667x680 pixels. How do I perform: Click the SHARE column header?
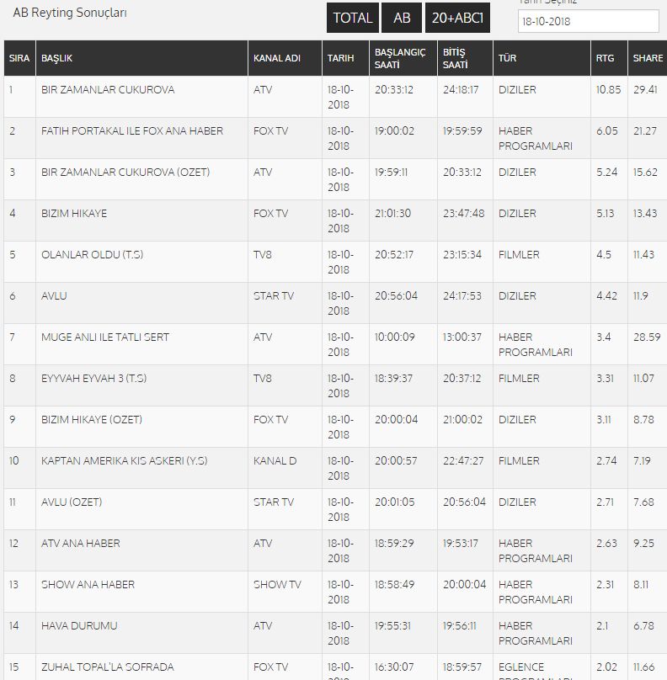click(648, 58)
